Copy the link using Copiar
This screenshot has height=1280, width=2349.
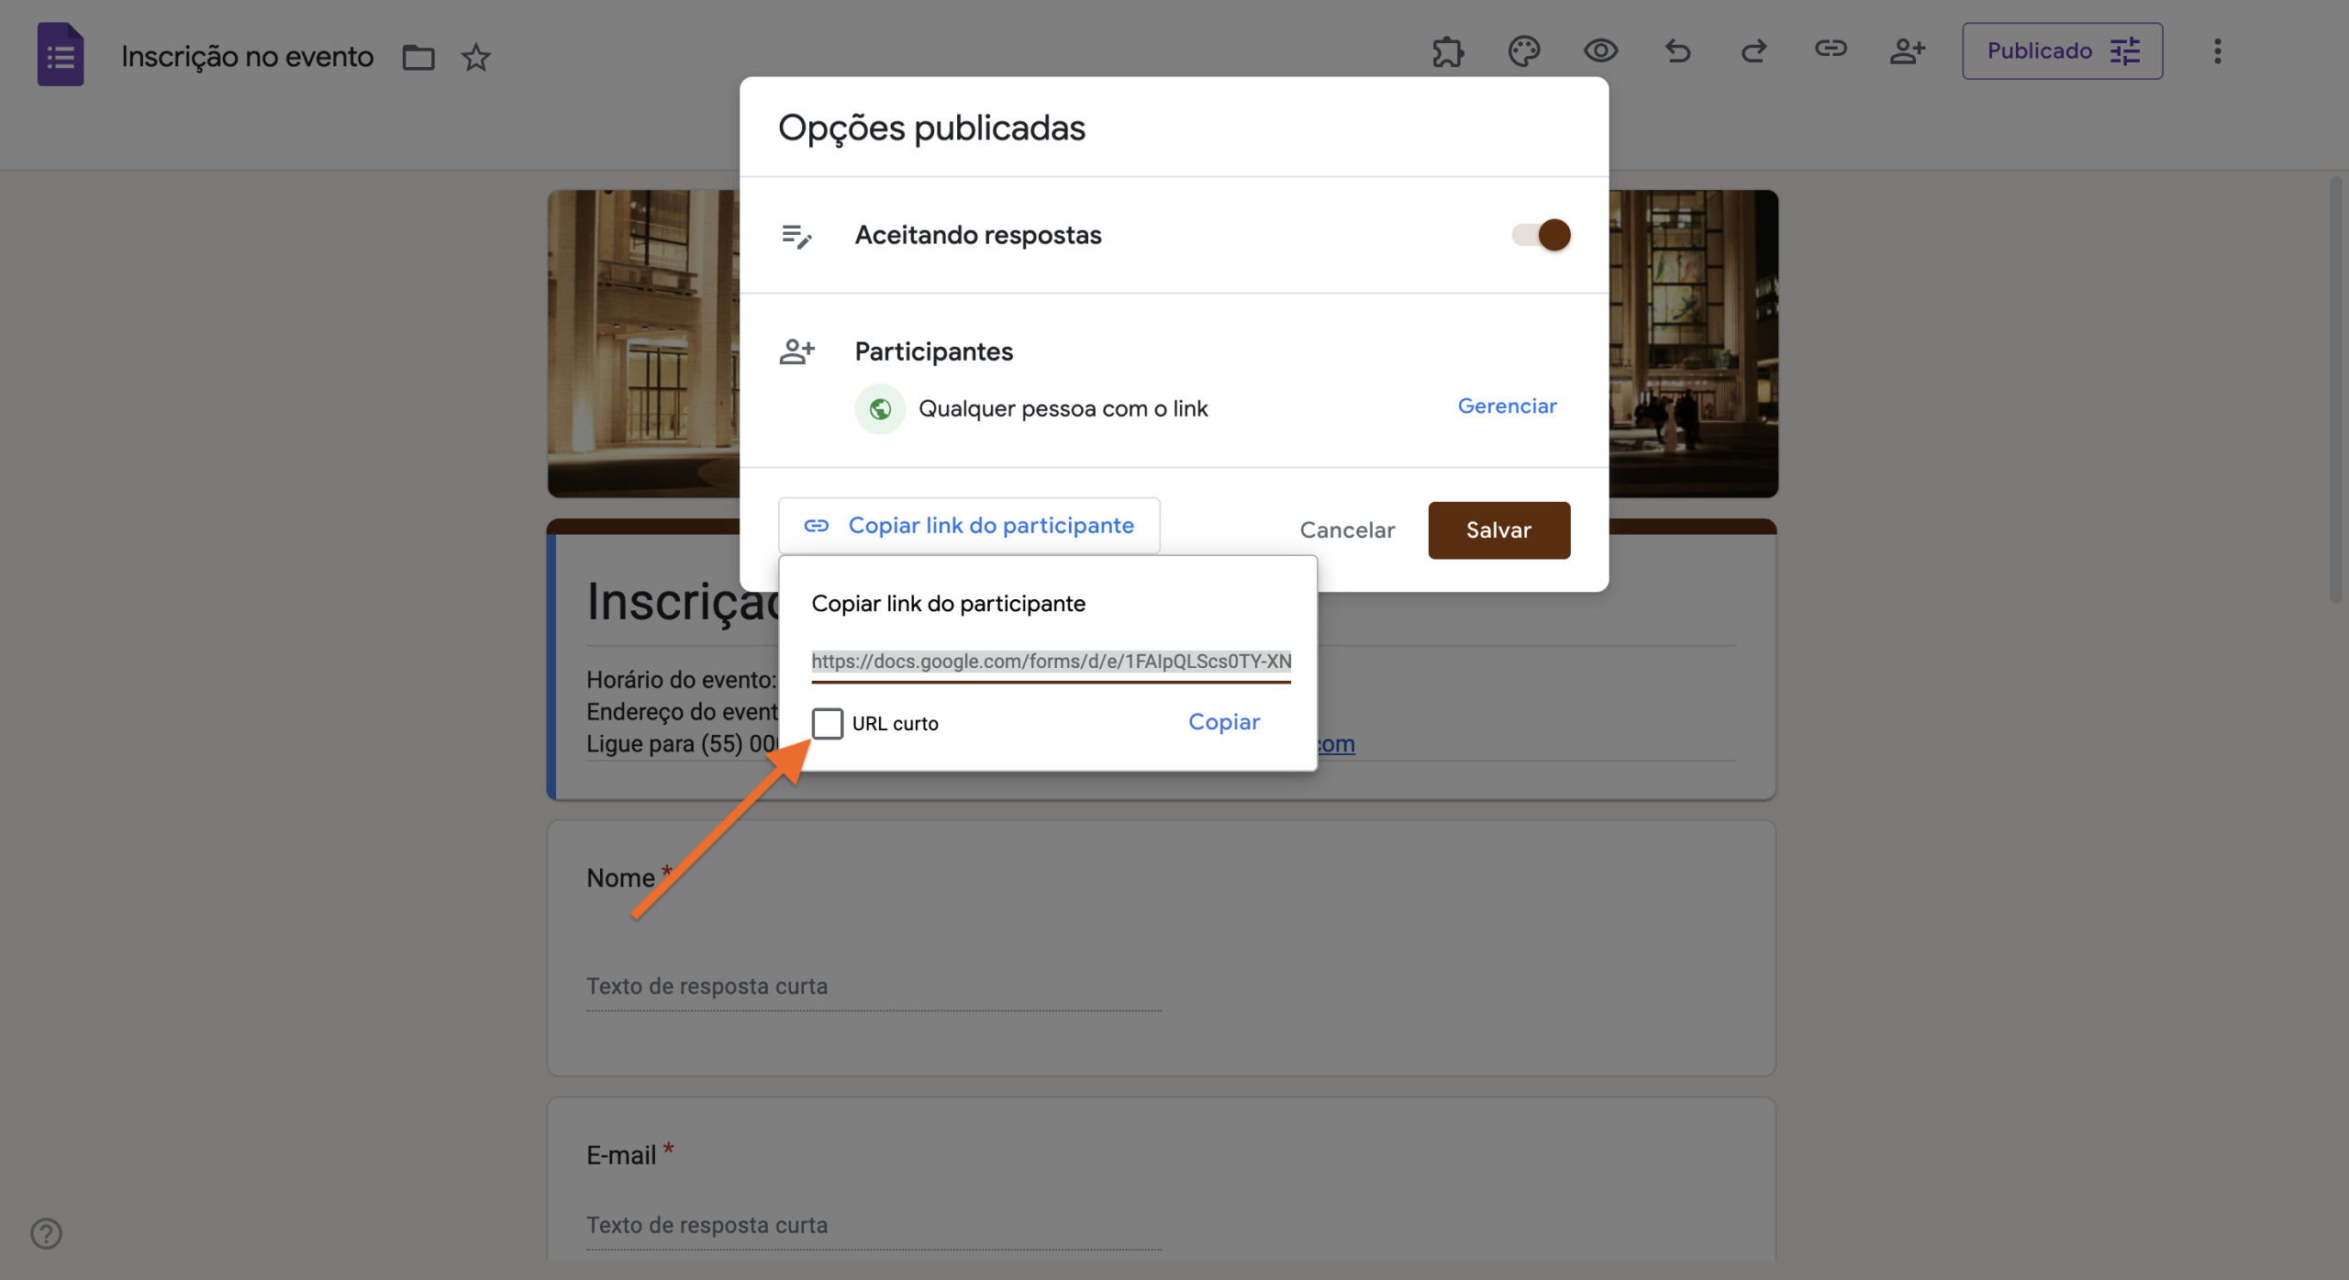[x=1224, y=722]
